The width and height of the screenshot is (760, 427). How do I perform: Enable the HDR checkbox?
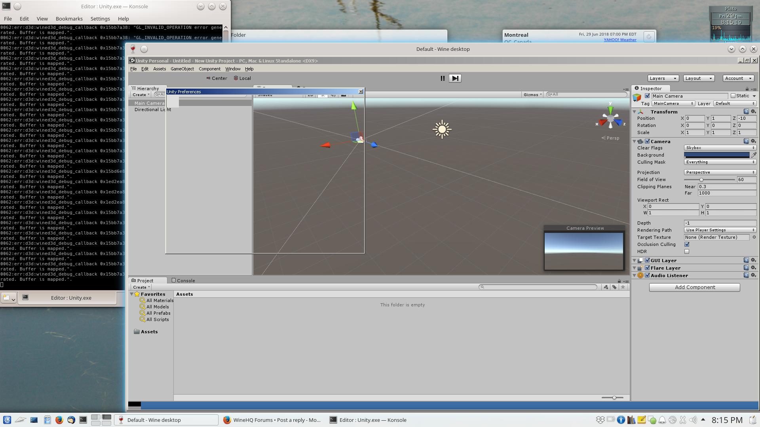click(x=687, y=251)
